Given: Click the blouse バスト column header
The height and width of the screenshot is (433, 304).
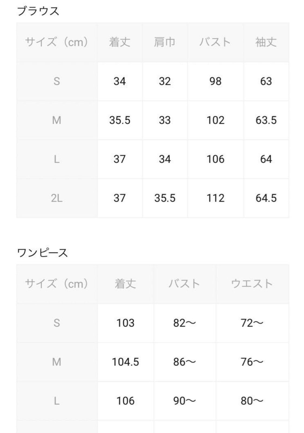Looking at the screenshot, I should 215,42.
